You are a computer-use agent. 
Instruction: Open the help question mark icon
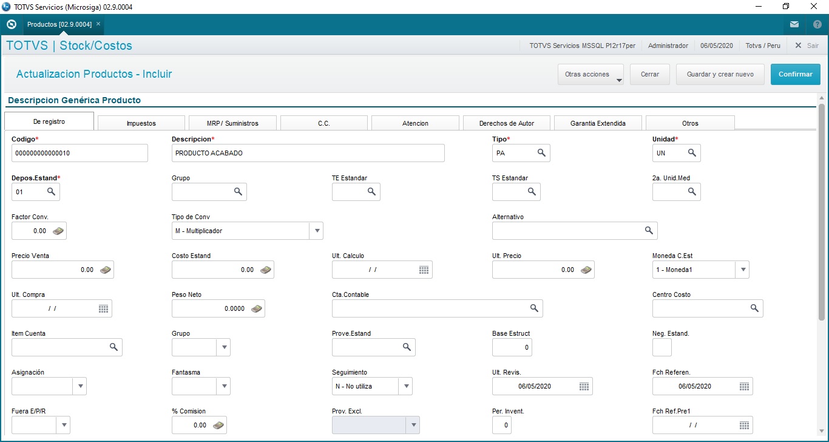pyautogui.click(x=817, y=24)
